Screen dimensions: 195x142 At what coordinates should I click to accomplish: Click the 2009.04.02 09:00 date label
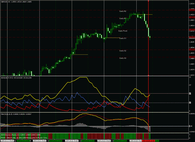(x=72, y=141)
